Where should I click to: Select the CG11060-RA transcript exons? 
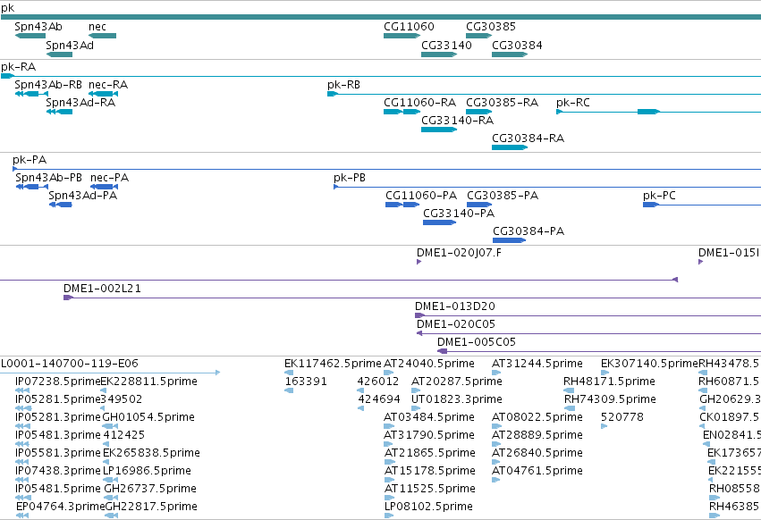(x=402, y=112)
